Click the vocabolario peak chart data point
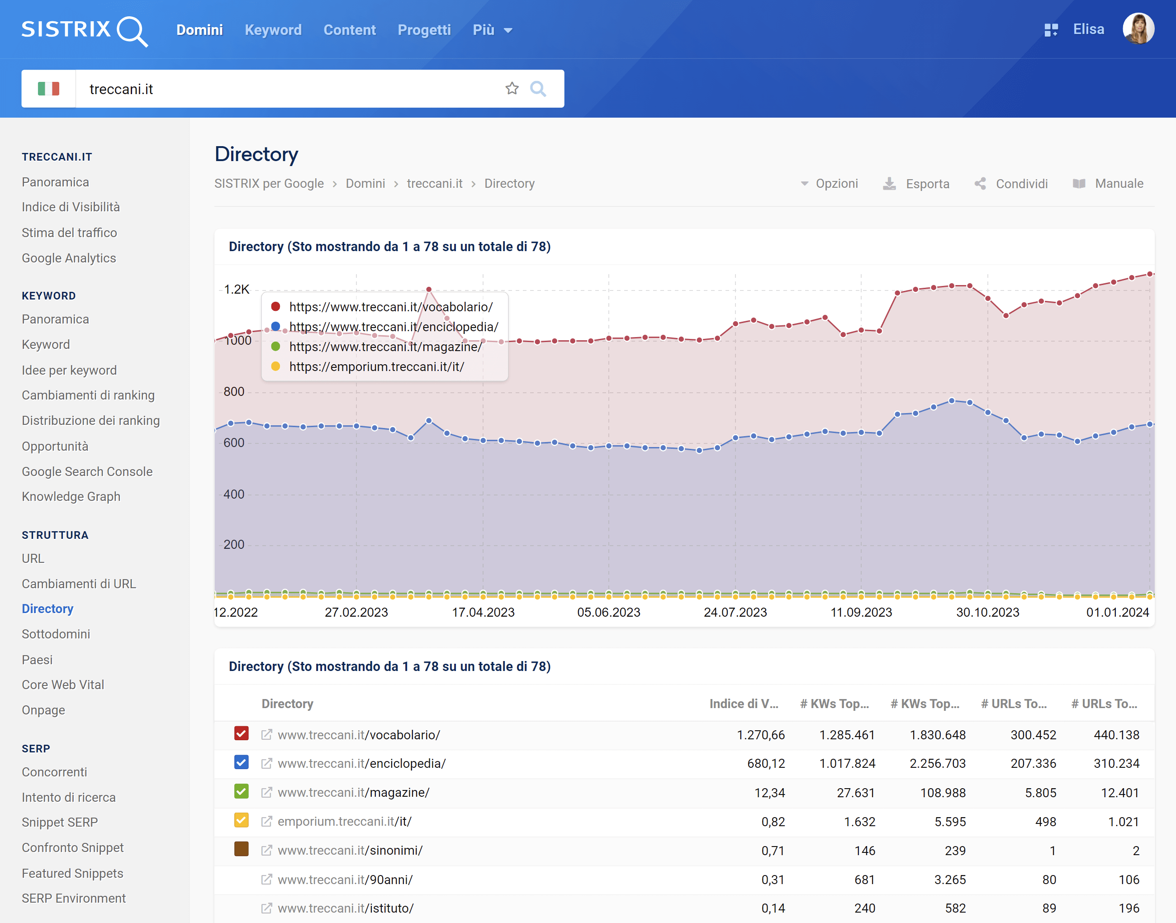1176x923 pixels. point(429,290)
